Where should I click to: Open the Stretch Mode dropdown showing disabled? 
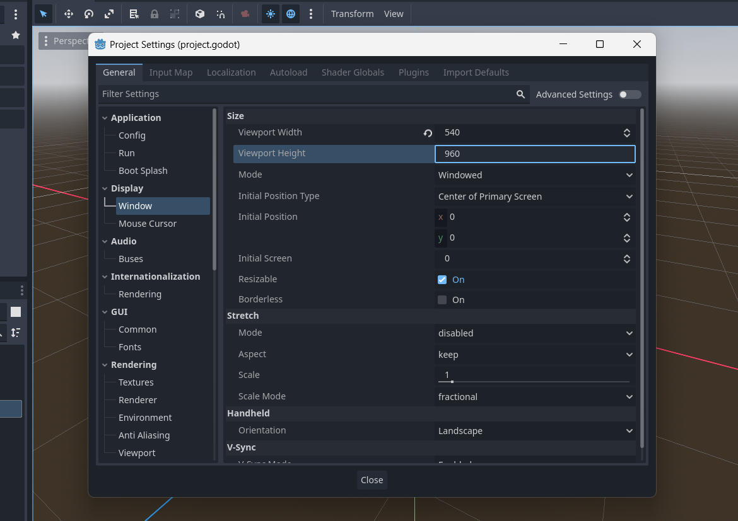click(x=535, y=333)
